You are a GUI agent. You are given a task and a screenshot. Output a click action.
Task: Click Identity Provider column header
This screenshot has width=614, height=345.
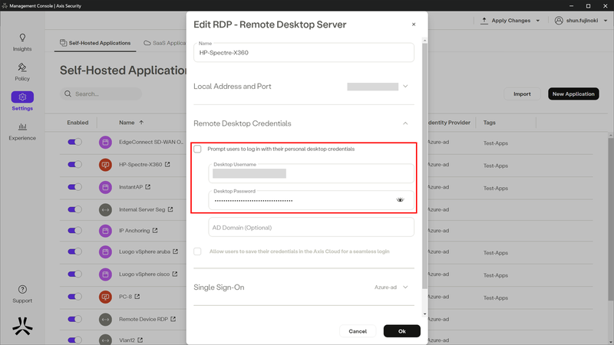click(x=449, y=123)
